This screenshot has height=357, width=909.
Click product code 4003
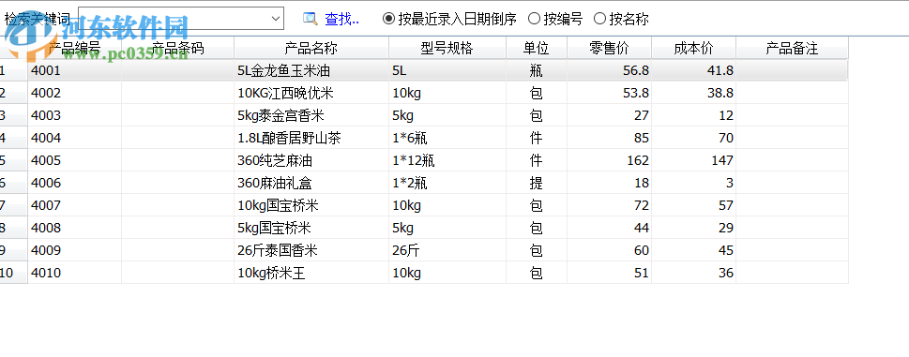click(x=46, y=116)
